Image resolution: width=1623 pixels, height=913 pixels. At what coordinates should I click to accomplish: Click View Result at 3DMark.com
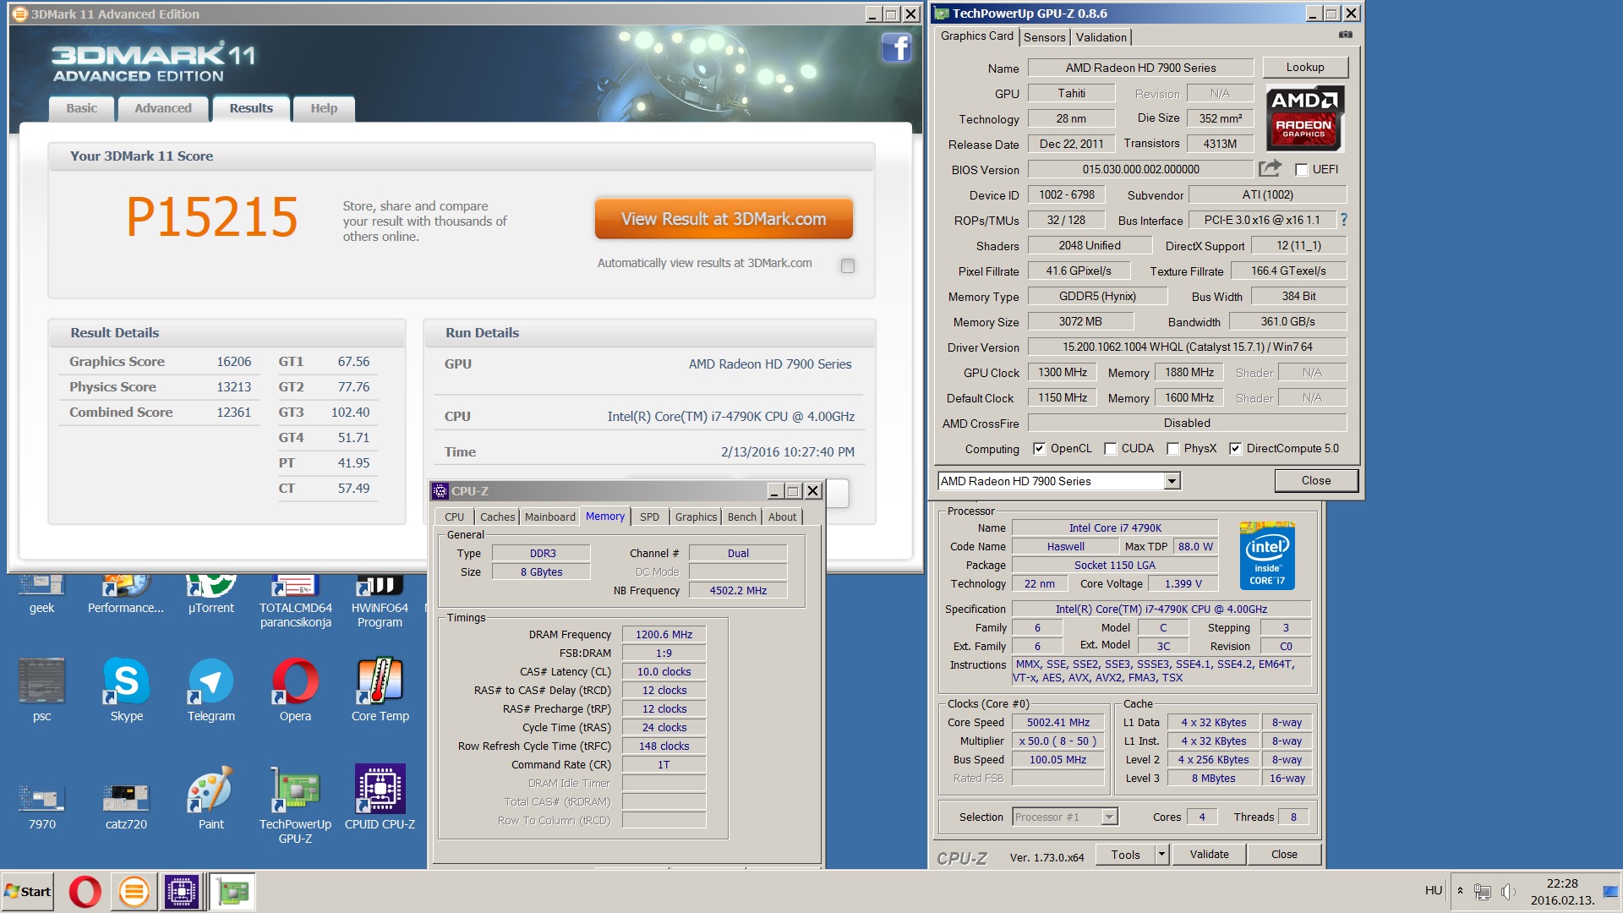(x=724, y=219)
